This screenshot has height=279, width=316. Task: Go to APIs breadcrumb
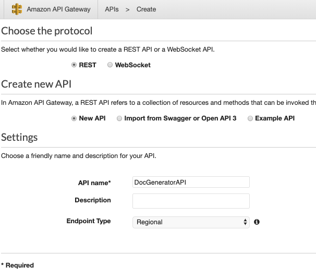tap(112, 9)
